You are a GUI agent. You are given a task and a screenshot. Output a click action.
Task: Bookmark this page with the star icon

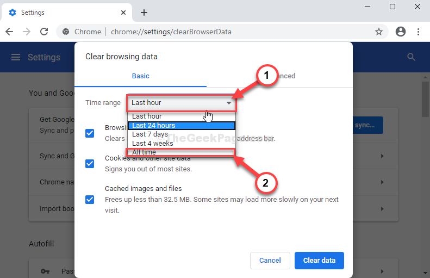click(x=378, y=32)
